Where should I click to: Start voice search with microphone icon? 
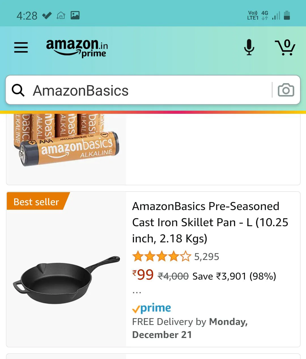click(x=249, y=47)
